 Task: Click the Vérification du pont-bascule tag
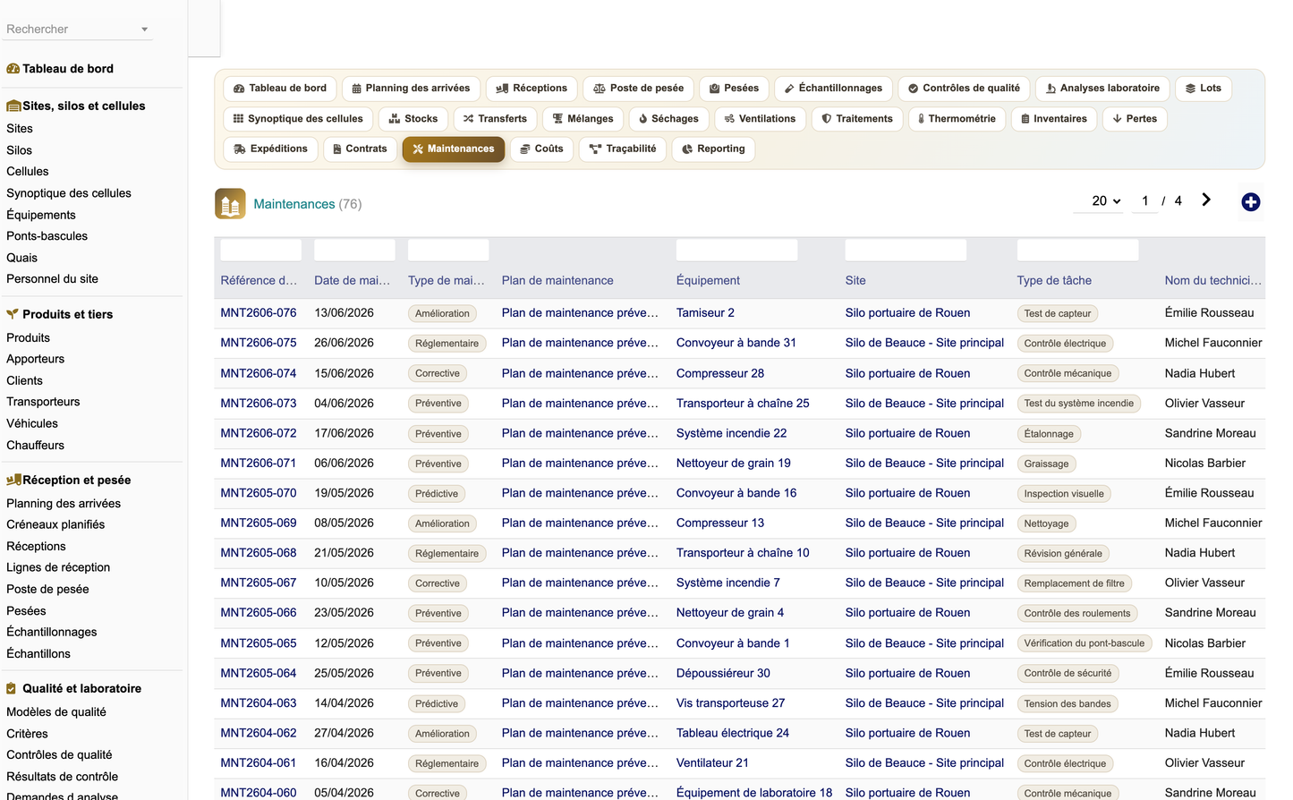(1085, 643)
